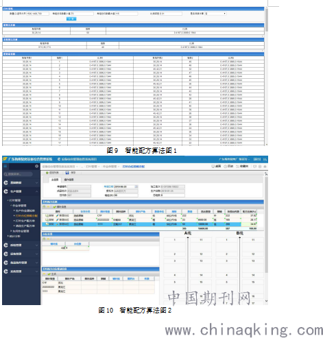
Task: Click the gear icon atop the dark sidebar
Action: [x=37, y=166]
